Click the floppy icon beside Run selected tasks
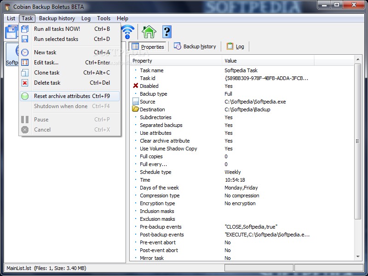Viewport: 368px width, 276px height. tap(25, 39)
